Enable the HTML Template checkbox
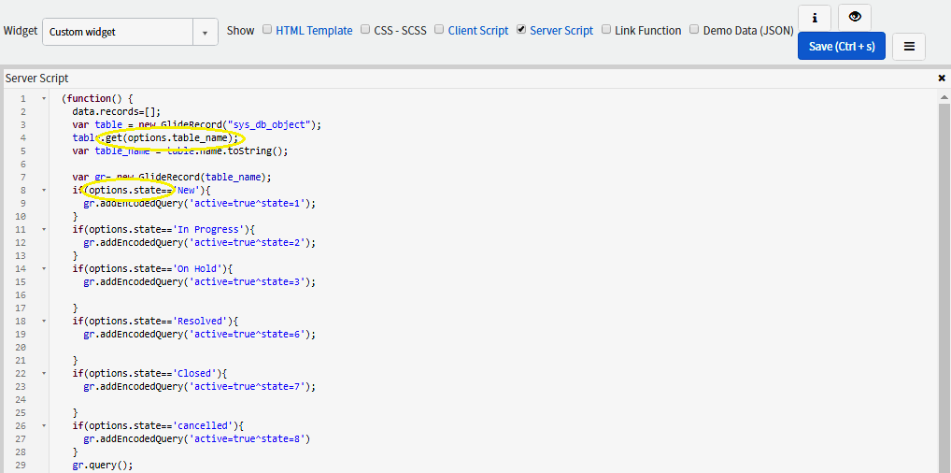The height and width of the screenshot is (473, 951). click(267, 30)
